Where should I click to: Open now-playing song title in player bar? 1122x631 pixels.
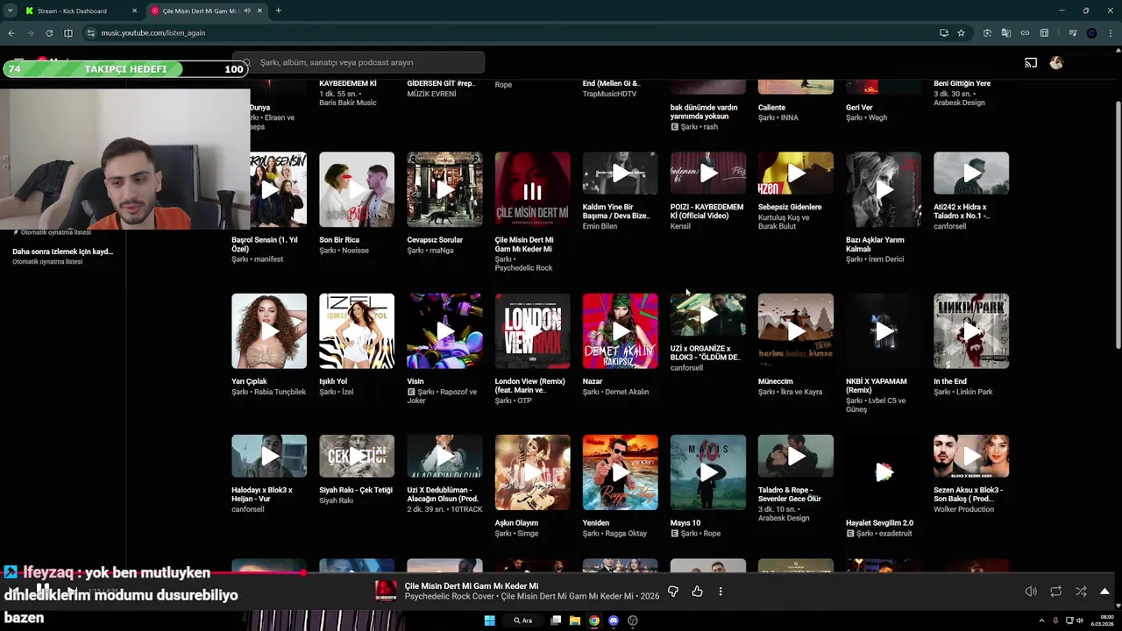(x=472, y=585)
